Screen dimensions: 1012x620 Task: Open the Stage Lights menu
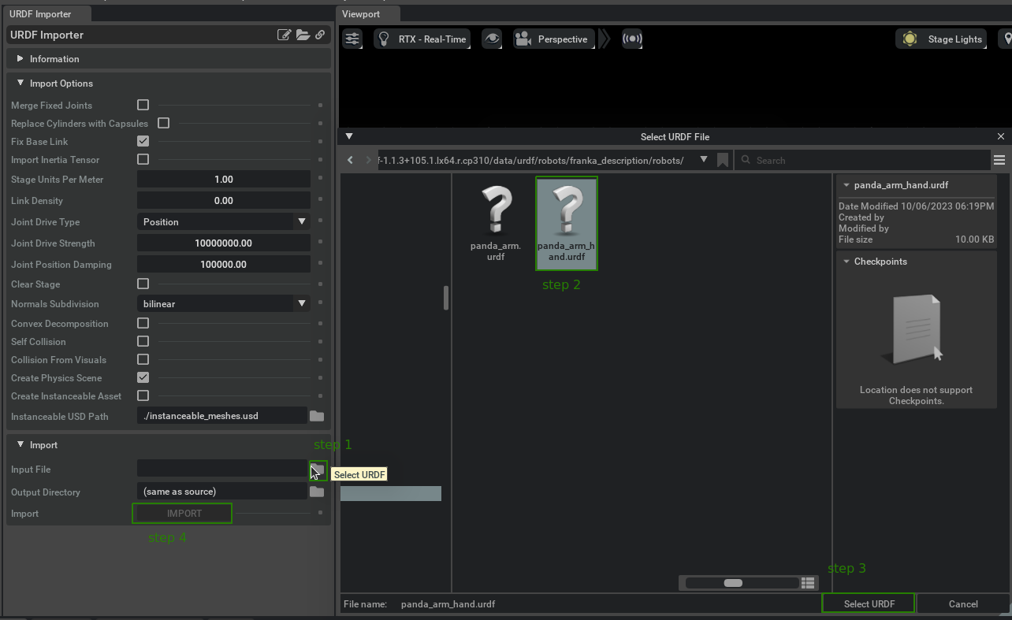(941, 39)
